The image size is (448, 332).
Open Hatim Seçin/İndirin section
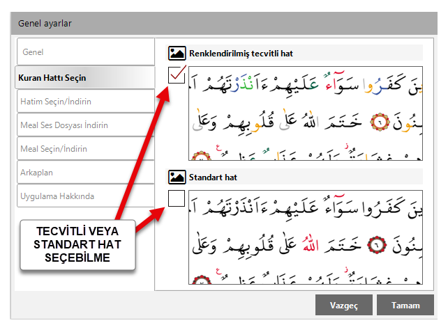coord(86,101)
